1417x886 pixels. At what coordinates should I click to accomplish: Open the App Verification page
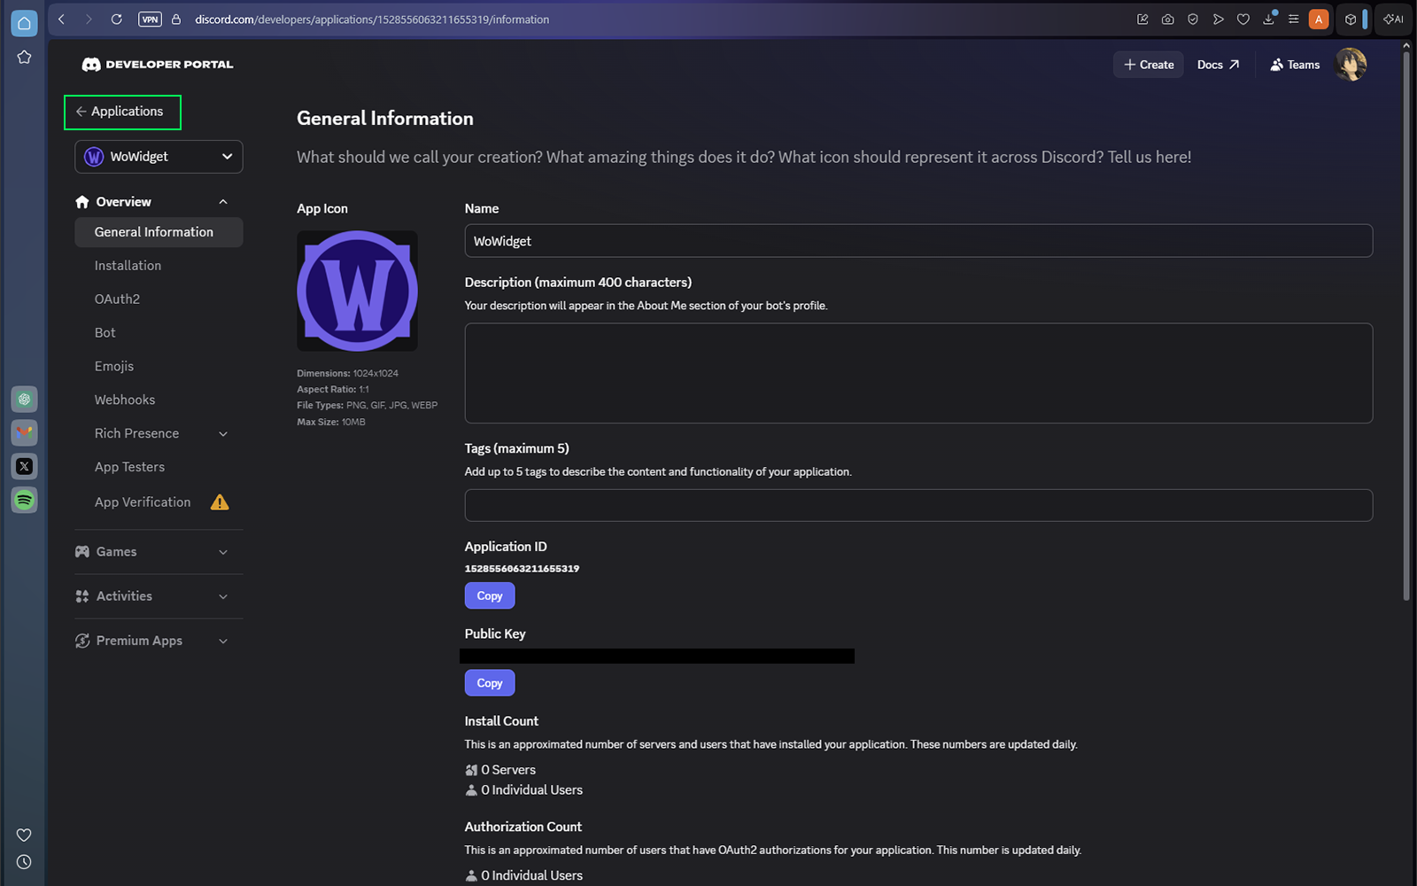[143, 502]
